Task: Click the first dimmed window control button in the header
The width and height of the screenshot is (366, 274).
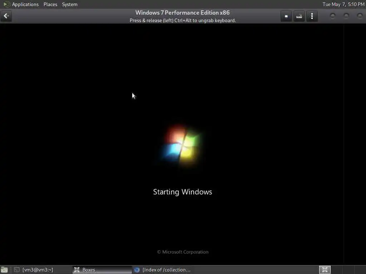Action: 332,16
